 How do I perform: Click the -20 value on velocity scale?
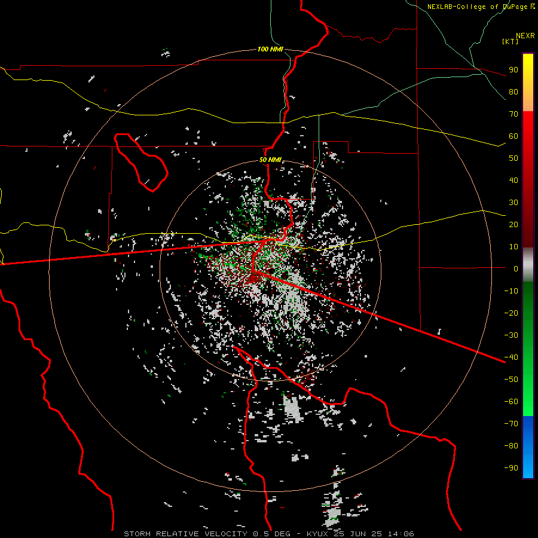coord(511,313)
